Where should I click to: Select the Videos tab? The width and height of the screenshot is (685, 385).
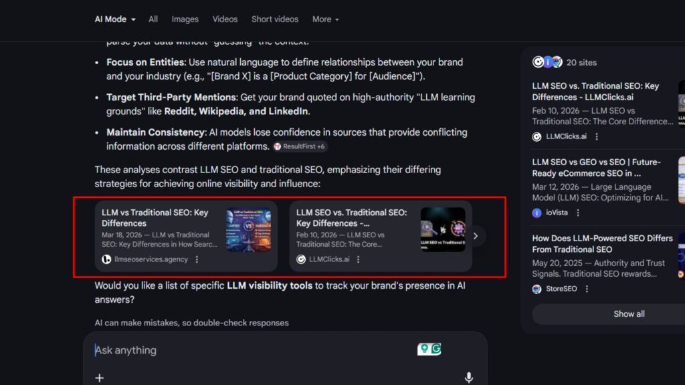point(225,19)
